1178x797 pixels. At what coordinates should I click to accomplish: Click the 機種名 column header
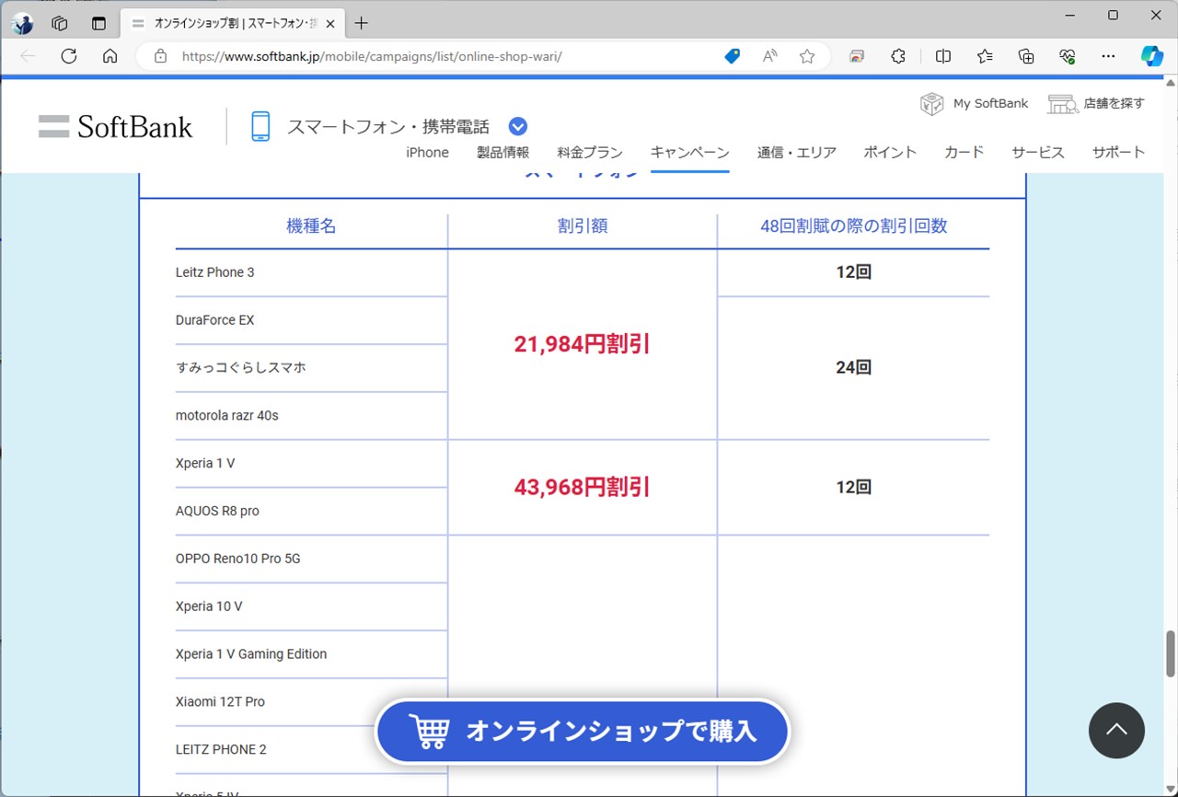click(311, 226)
